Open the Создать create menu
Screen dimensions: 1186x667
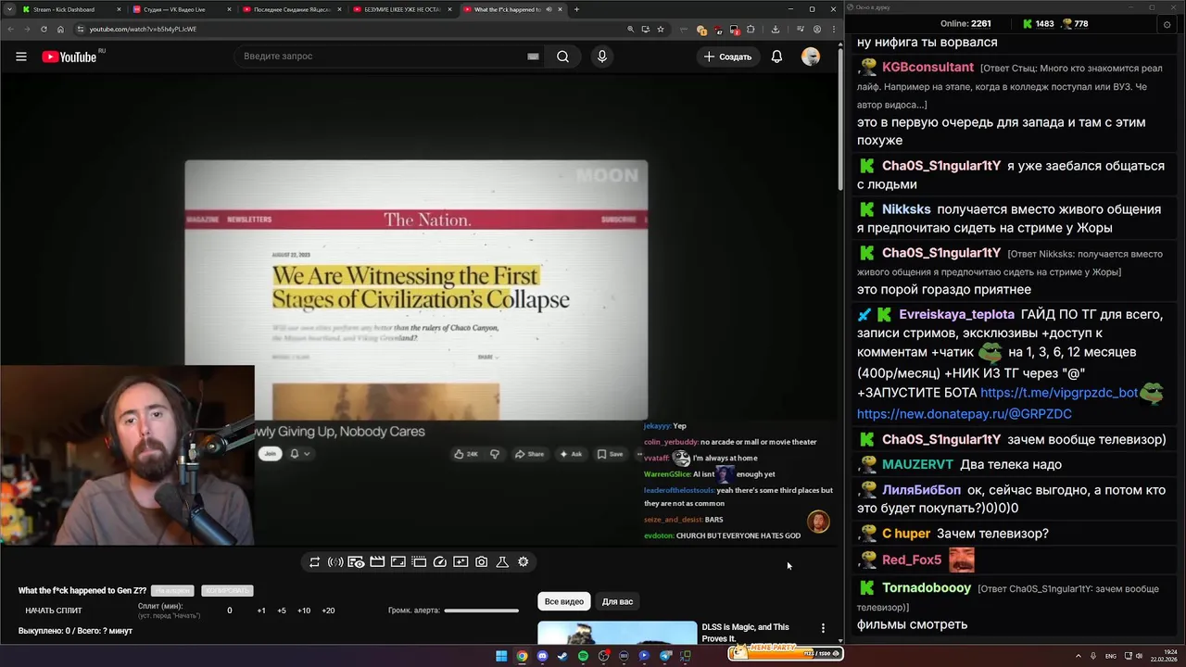coord(727,57)
